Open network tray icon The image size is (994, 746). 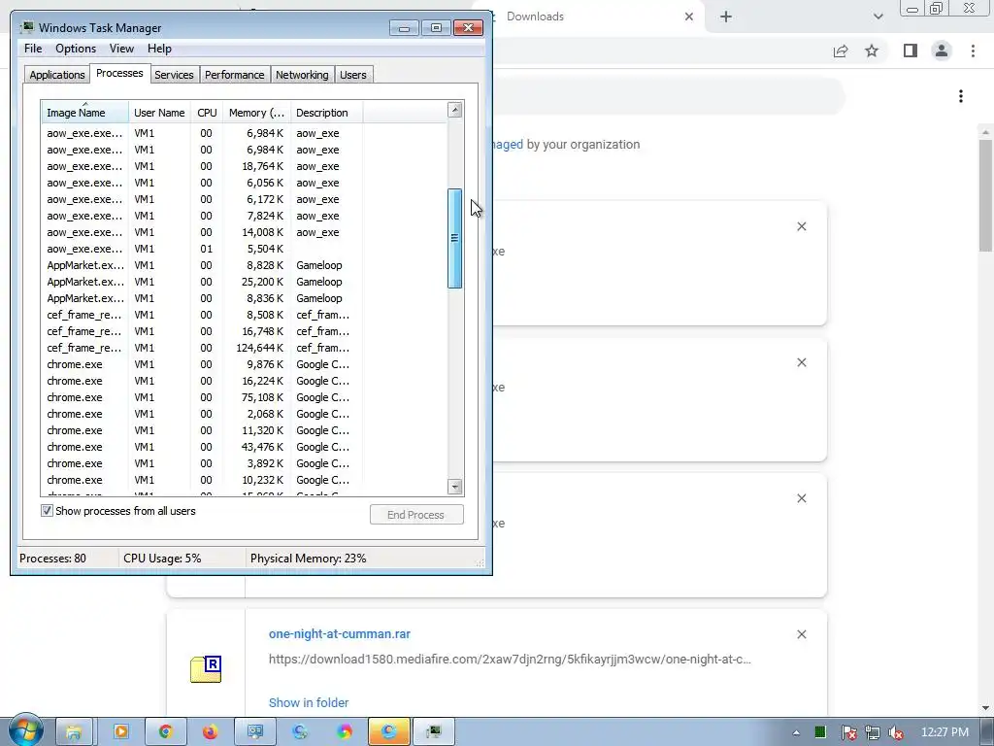click(873, 732)
